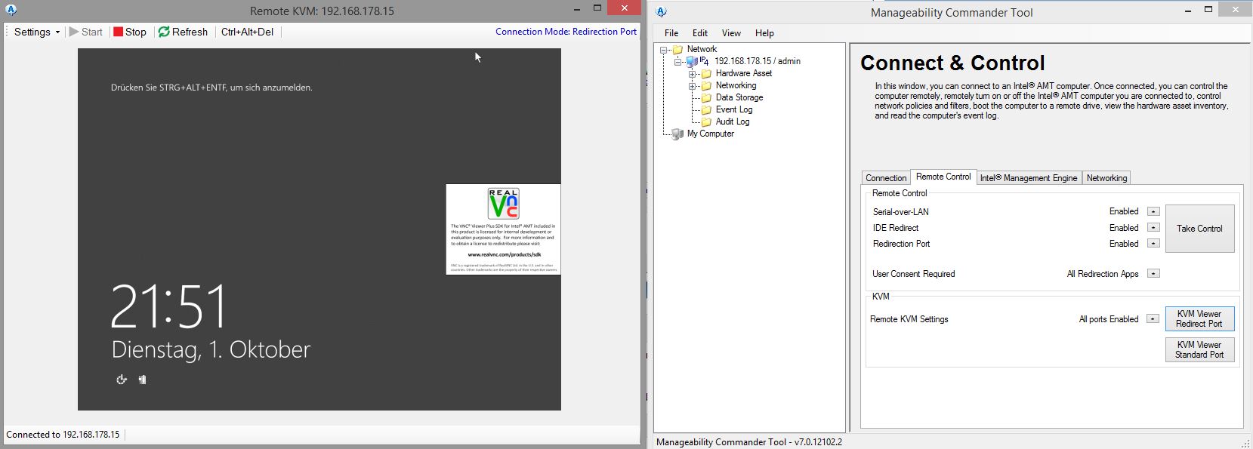Refresh the Remote KVM display
This screenshot has height=449, width=1253.
click(x=183, y=32)
